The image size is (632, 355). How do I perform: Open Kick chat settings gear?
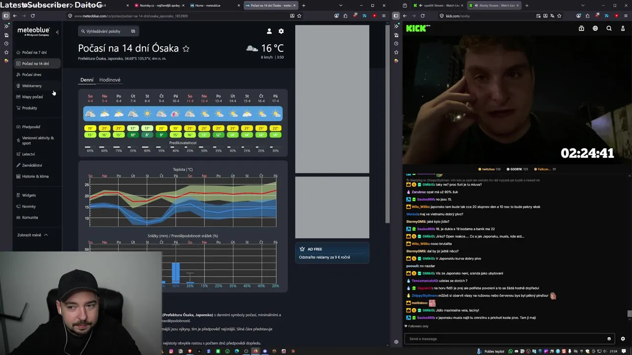tap(623, 339)
